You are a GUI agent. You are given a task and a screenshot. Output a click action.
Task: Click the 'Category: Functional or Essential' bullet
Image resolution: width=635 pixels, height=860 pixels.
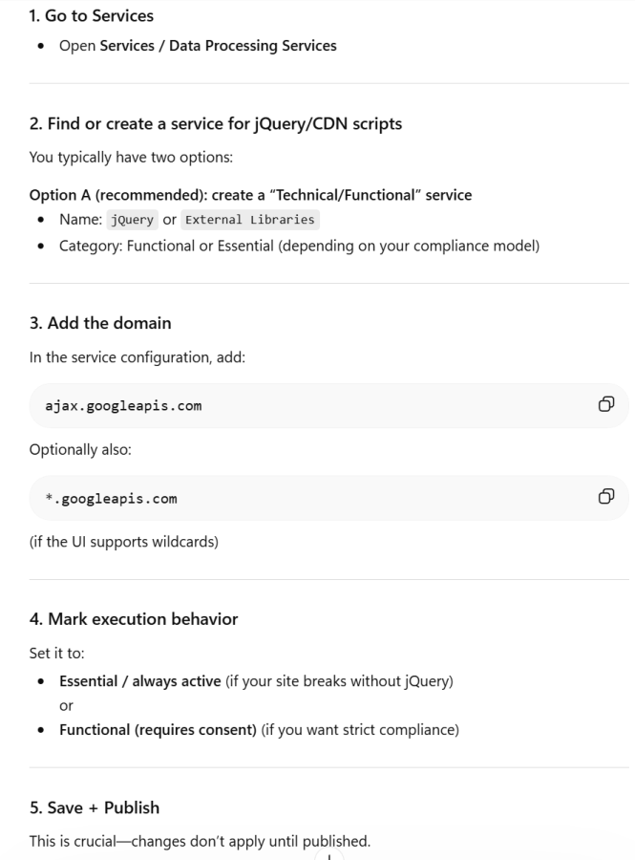click(x=299, y=246)
